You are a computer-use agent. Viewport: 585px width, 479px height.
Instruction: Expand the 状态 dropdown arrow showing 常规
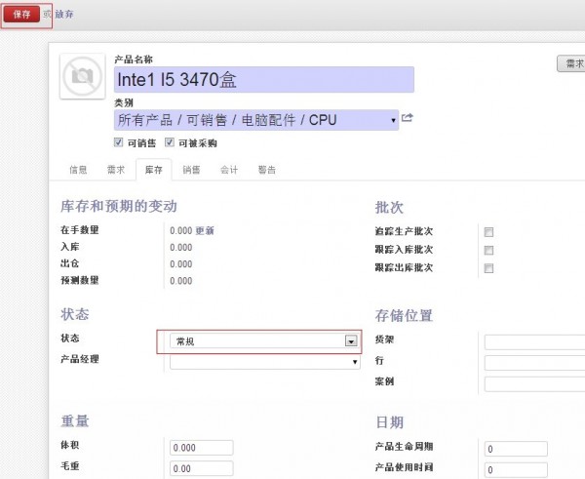tap(351, 340)
